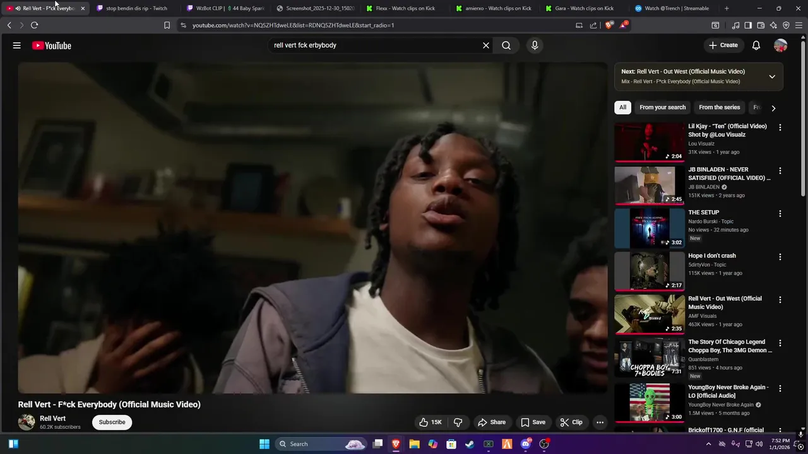The height and width of the screenshot is (454, 808).
Task: Click the search magnifier button
Action: pos(506,45)
